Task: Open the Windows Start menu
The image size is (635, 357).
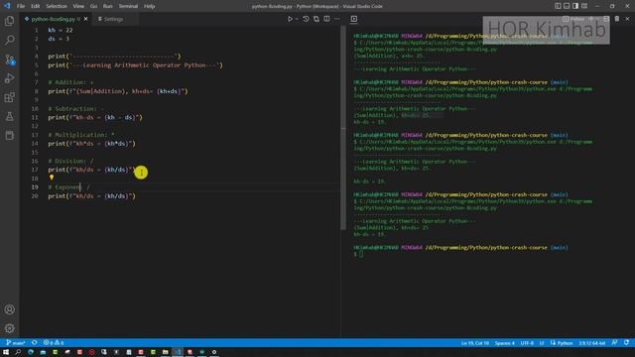Action: click(x=6, y=352)
